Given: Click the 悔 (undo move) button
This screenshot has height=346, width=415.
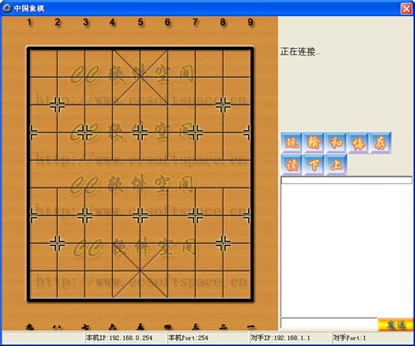Looking at the screenshot, I should [x=358, y=143].
